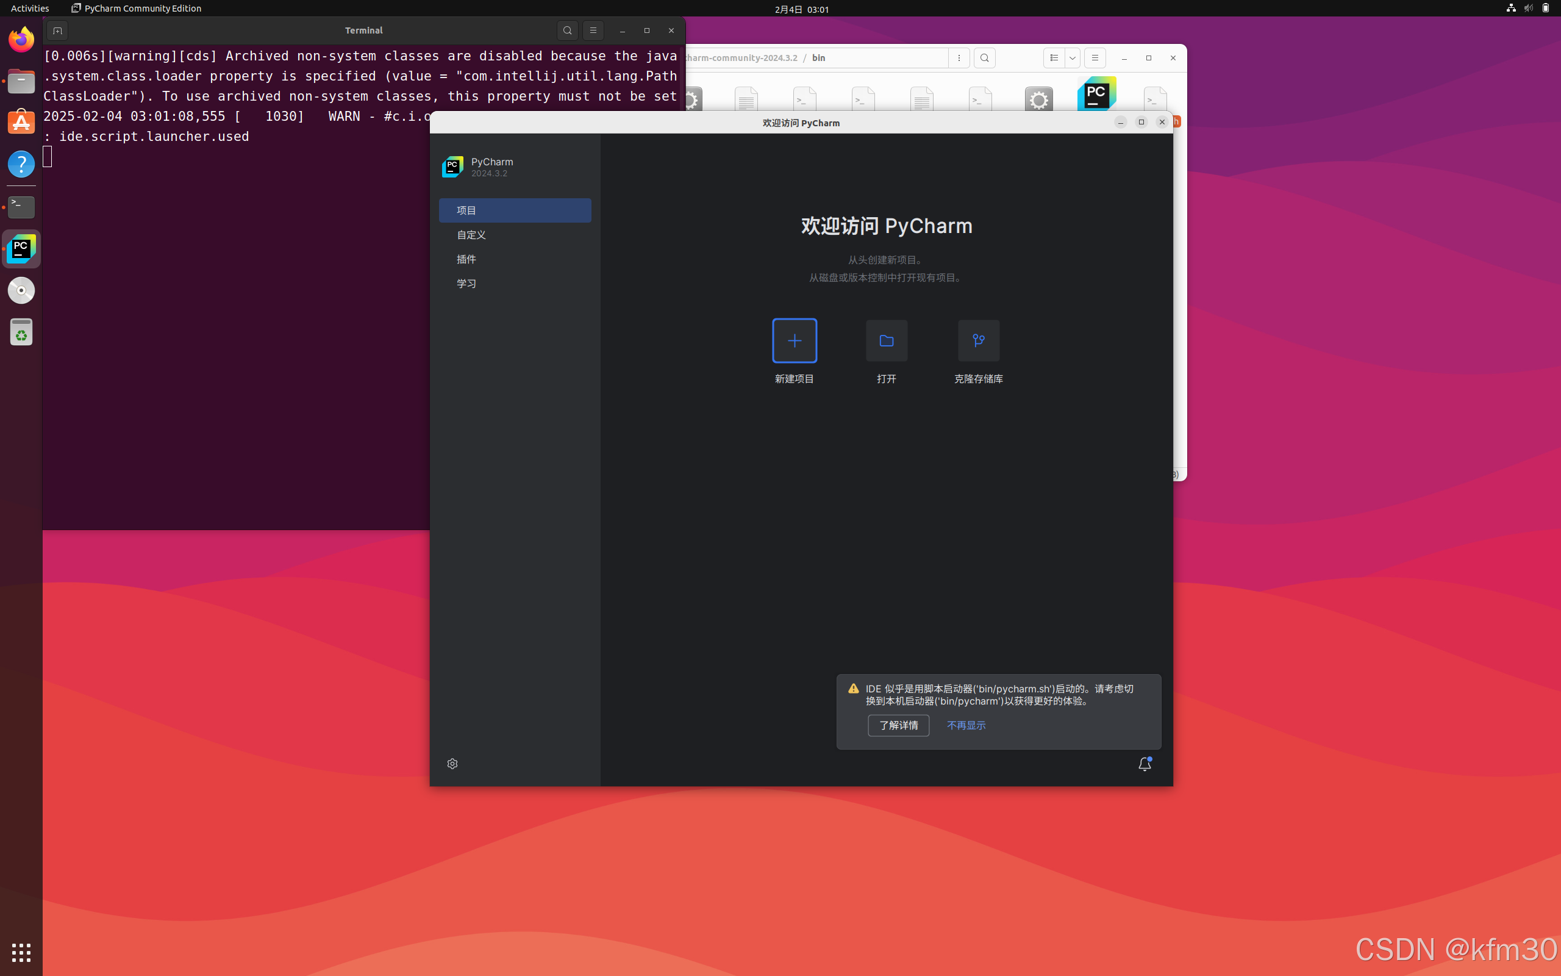Screen dimensions: 1561x976
Task: Click the file manager search icon
Action: tap(984, 58)
